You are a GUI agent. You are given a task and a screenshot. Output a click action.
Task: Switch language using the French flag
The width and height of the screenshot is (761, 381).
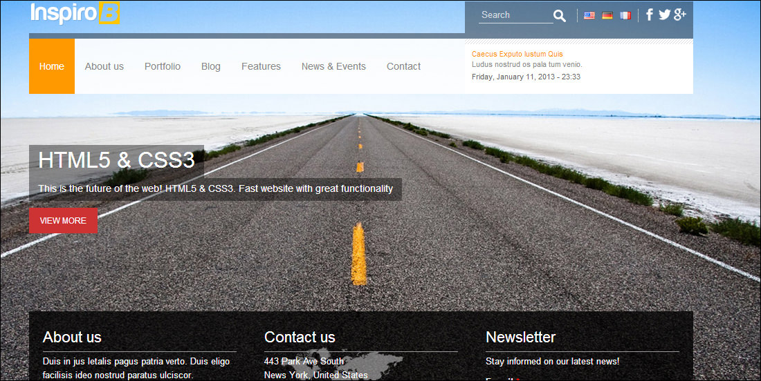[x=625, y=15]
